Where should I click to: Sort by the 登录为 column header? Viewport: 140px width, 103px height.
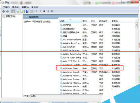click(x=116, y=21)
